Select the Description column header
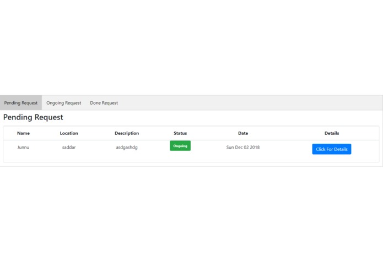 pos(127,133)
